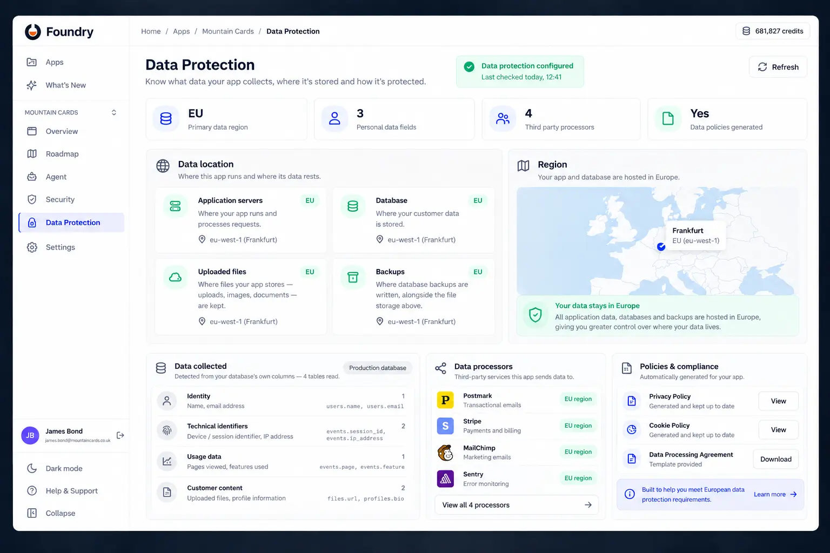The width and height of the screenshot is (830, 553).
Task: Click the Privacy Policy document icon
Action: coord(632,401)
